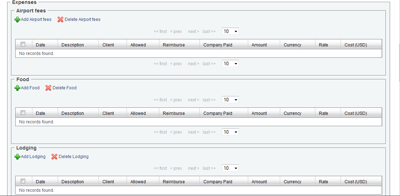Open the Add Airport fees link
The width and height of the screenshot is (400, 196).
point(36,19)
